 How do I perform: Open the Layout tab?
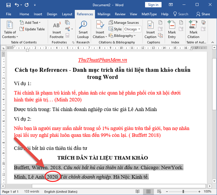coord(67,14)
